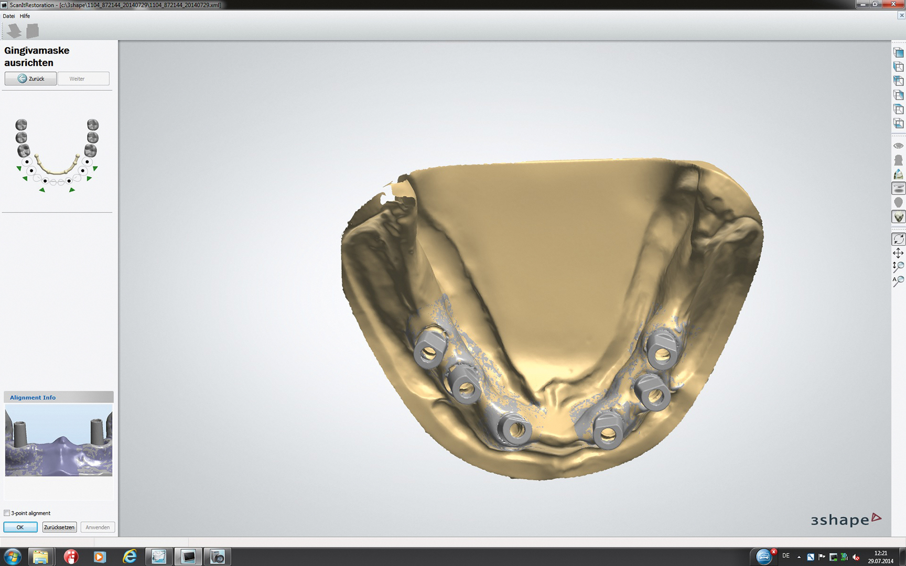Click the auto zoom magnifier icon
The width and height of the screenshot is (906, 566).
click(x=898, y=281)
